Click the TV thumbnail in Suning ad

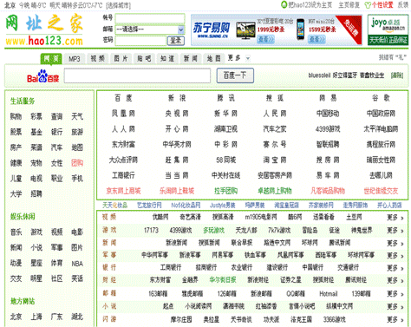(x=245, y=30)
